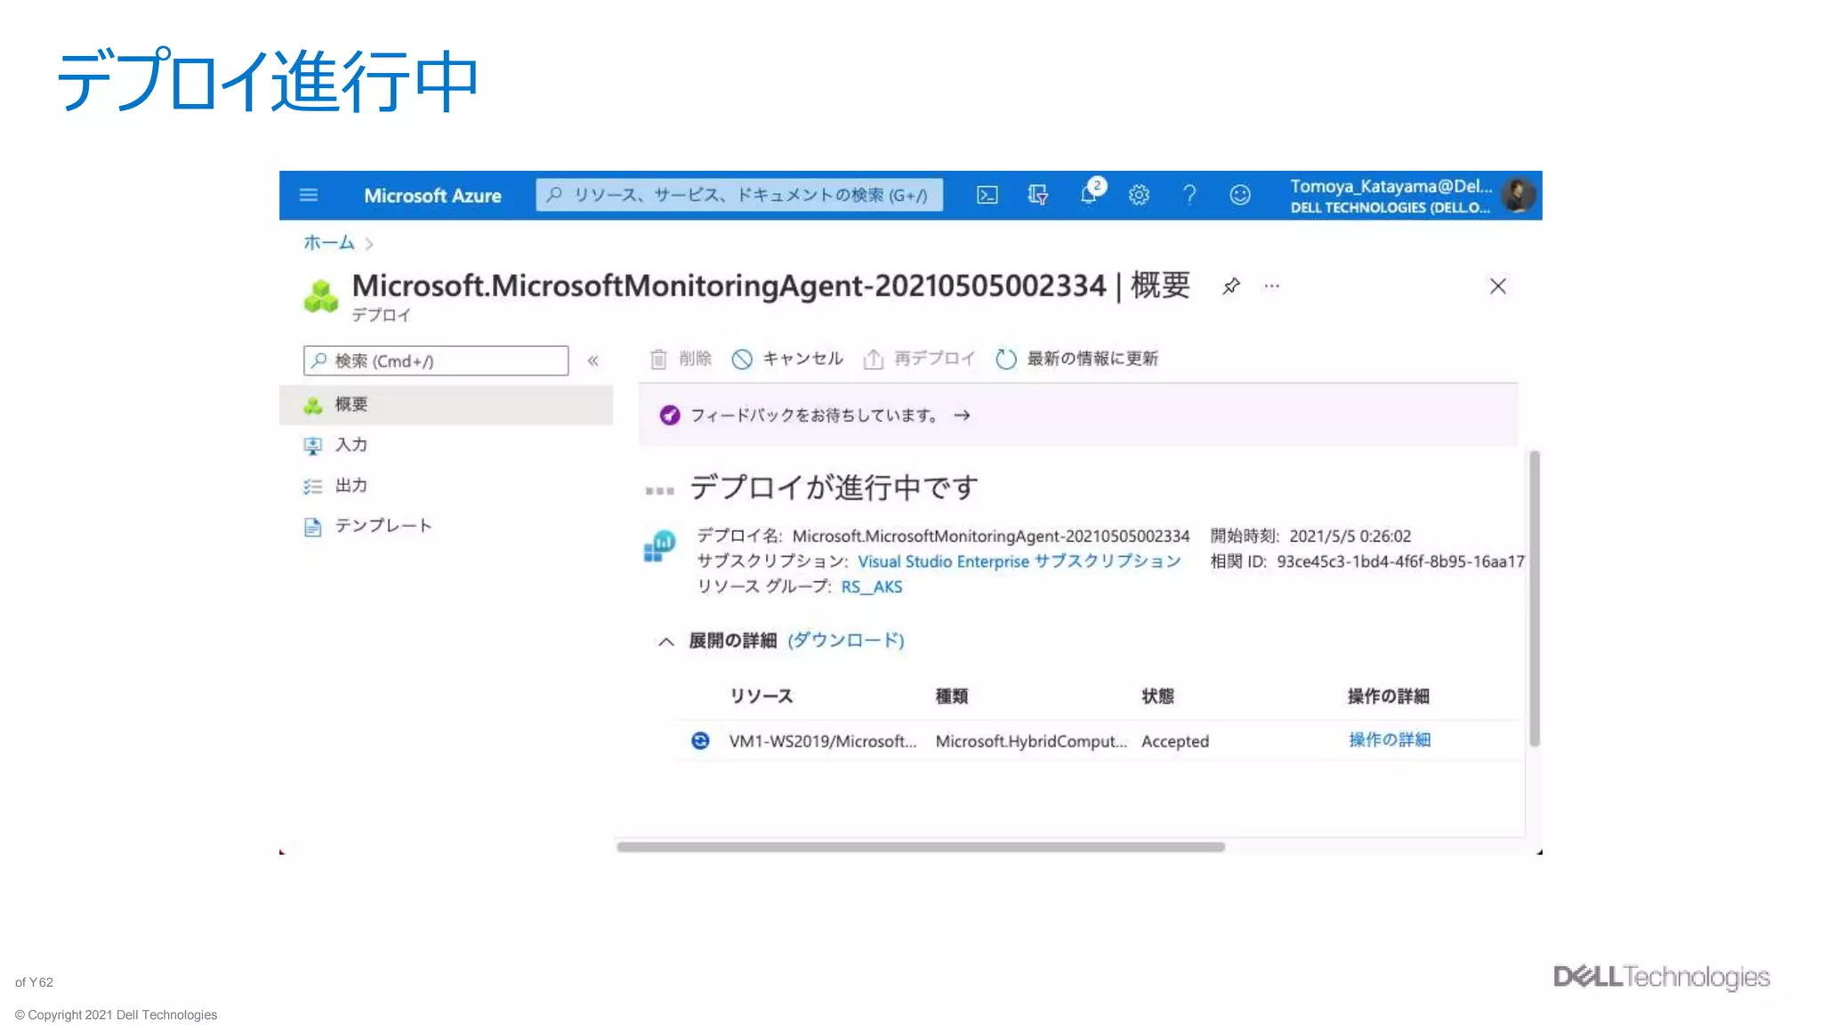The width and height of the screenshot is (1822, 1025).
Task: Collapse the left menu with double chevron
Action: pyautogui.click(x=593, y=360)
